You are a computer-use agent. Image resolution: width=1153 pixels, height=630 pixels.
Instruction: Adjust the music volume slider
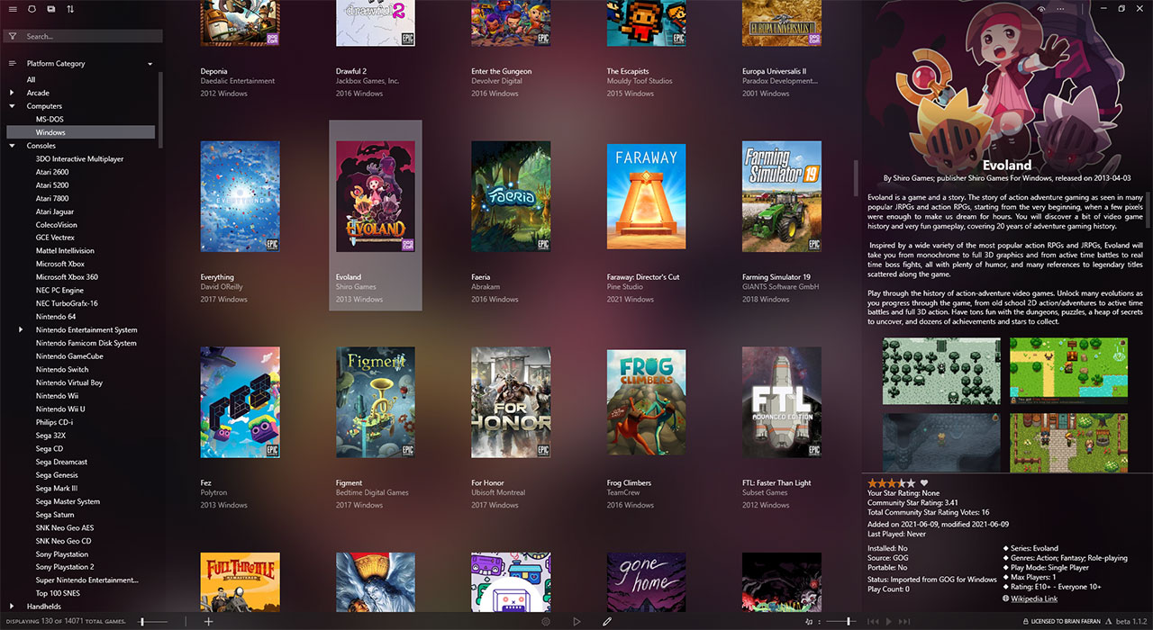coord(840,621)
